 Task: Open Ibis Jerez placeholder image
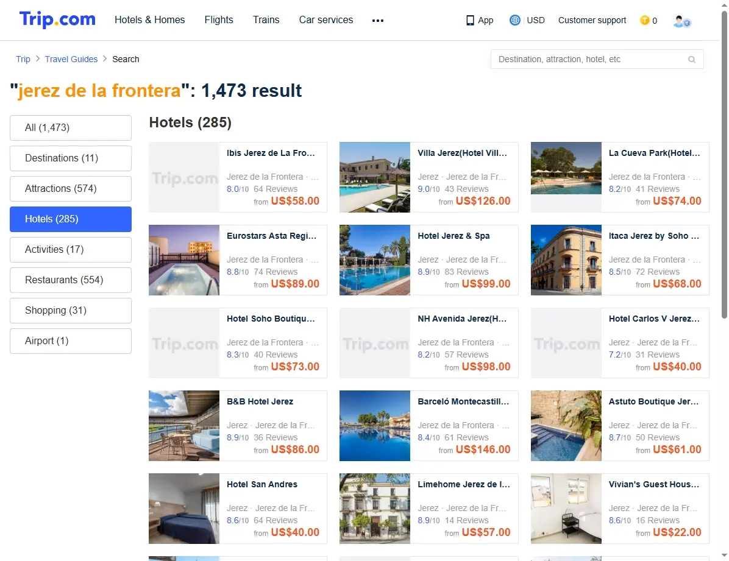click(183, 177)
